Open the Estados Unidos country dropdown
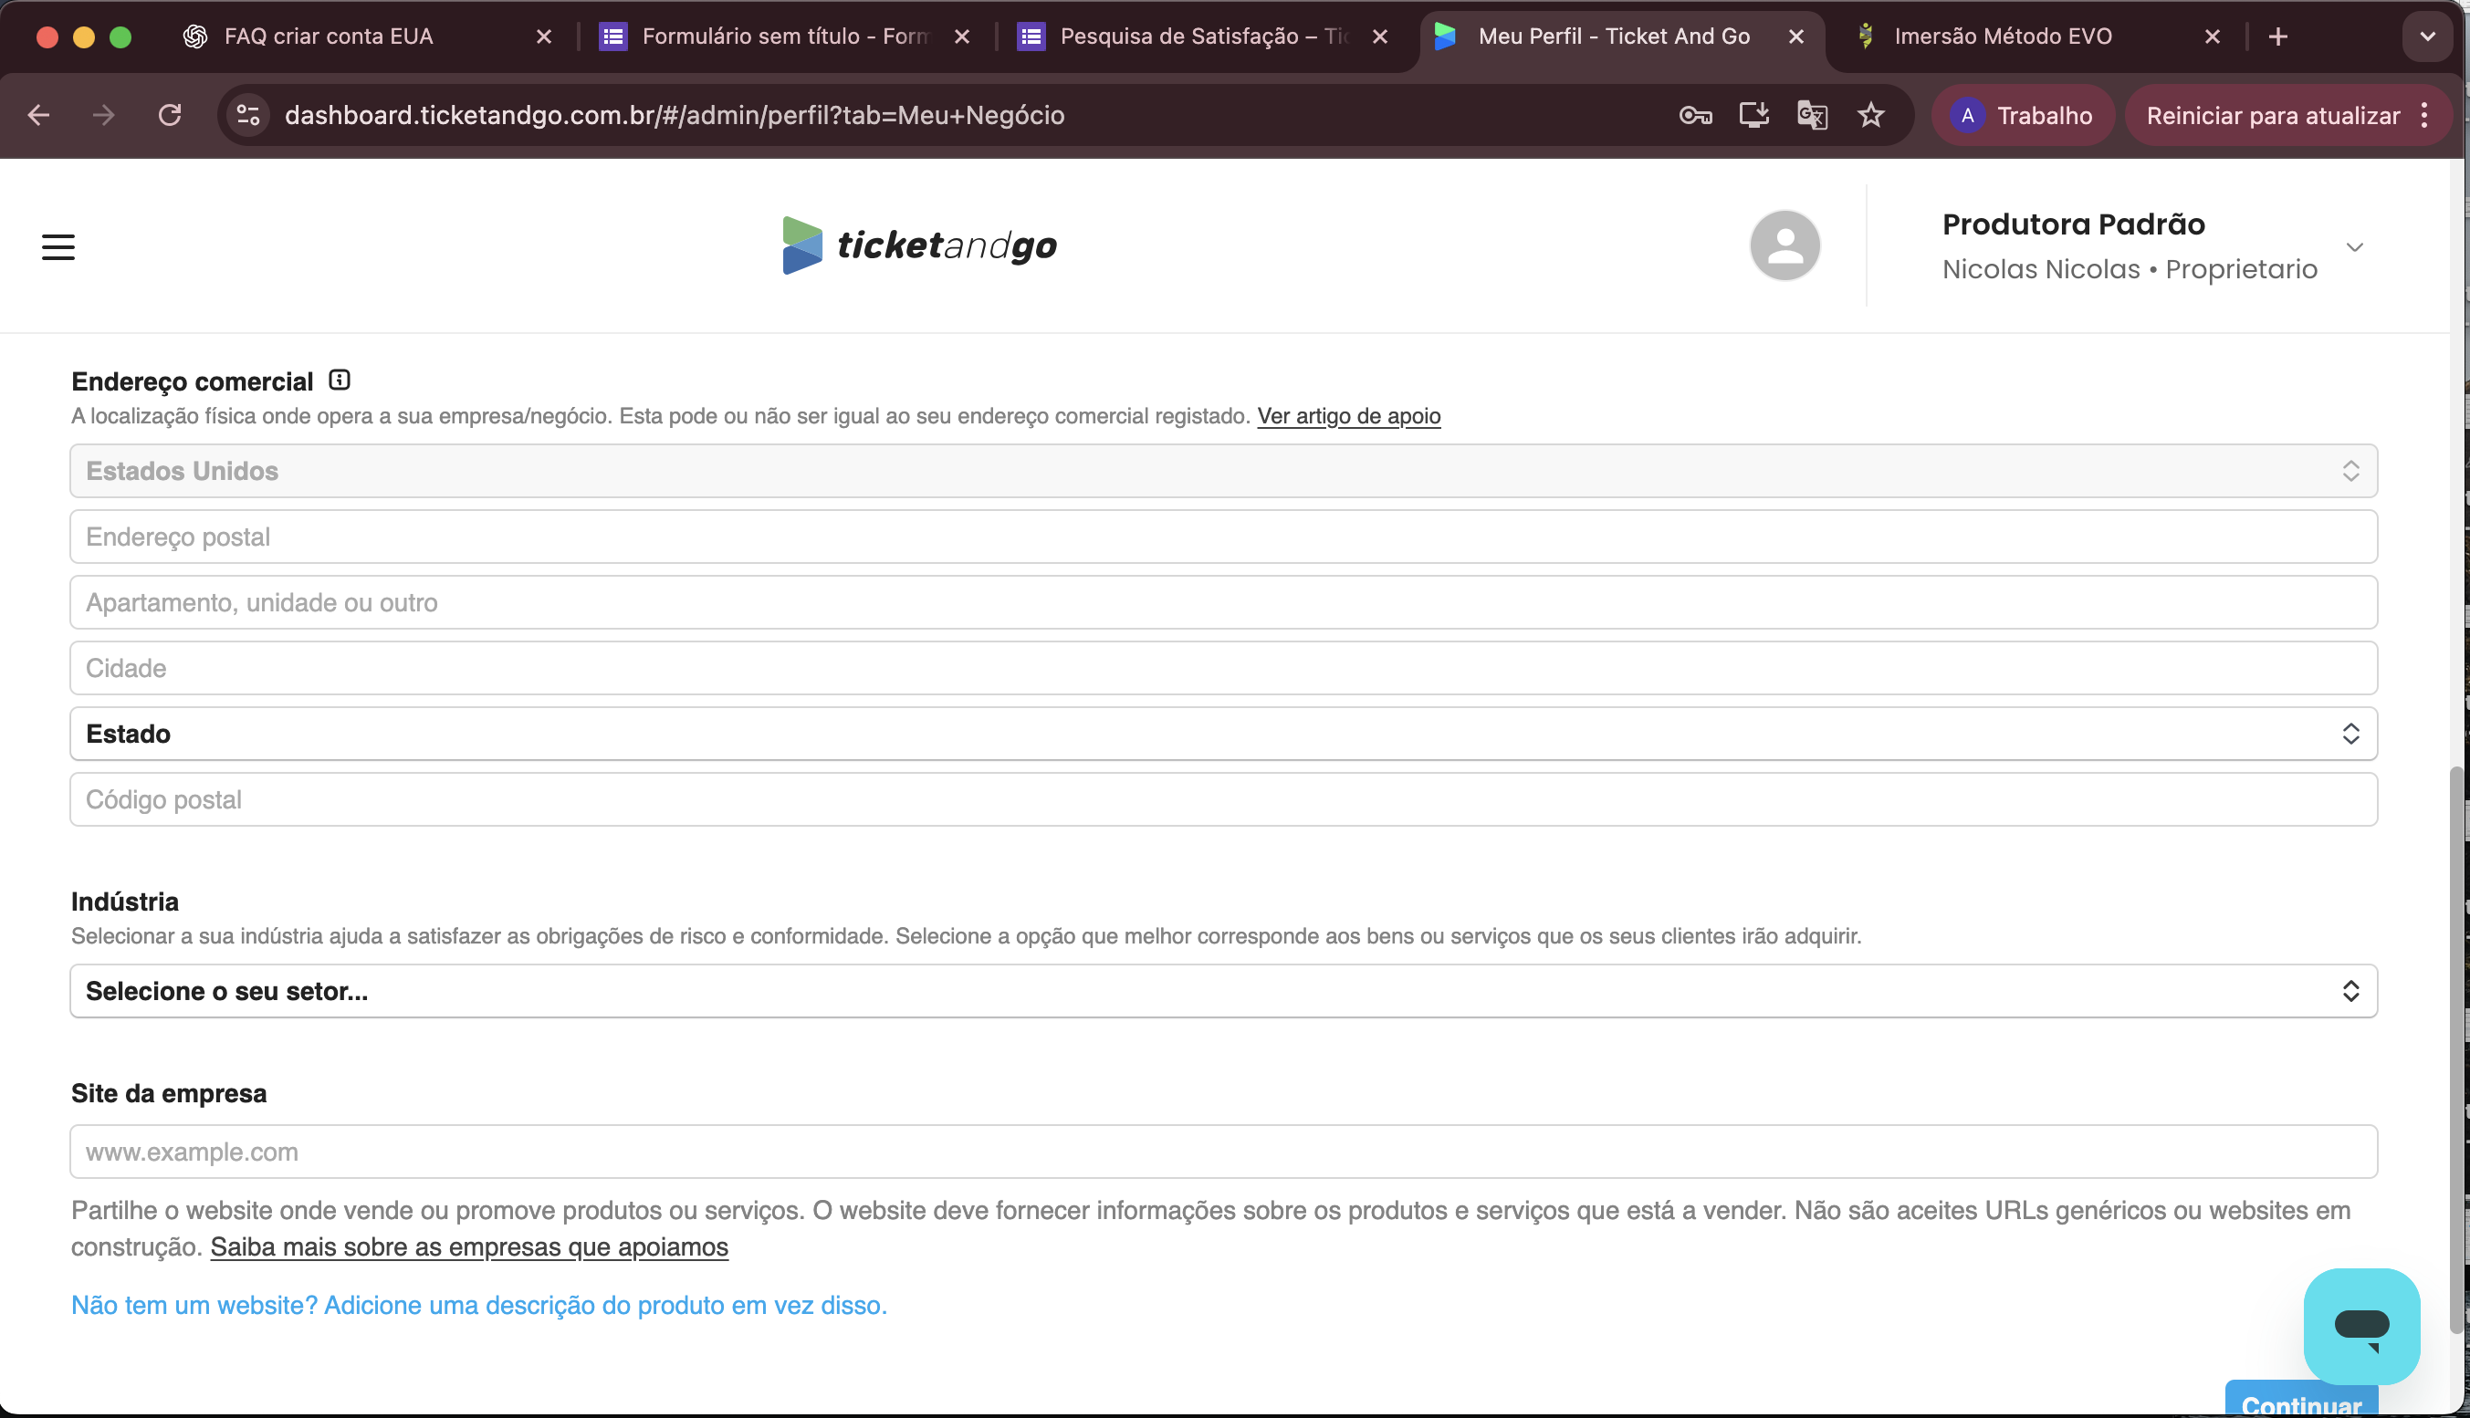2470x1418 pixels. (x=1223, y=472)
